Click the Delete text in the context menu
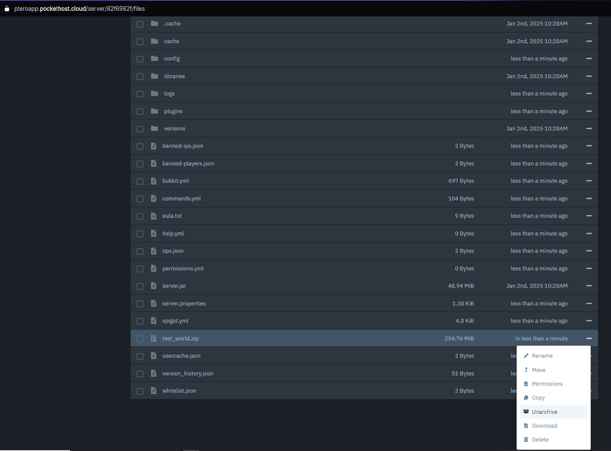 540,439
